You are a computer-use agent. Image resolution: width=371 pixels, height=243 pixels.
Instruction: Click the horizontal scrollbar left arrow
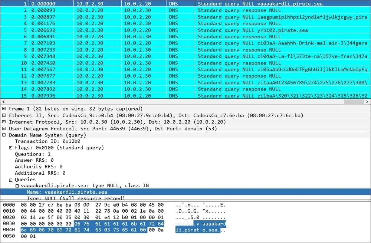click(3, 102)
